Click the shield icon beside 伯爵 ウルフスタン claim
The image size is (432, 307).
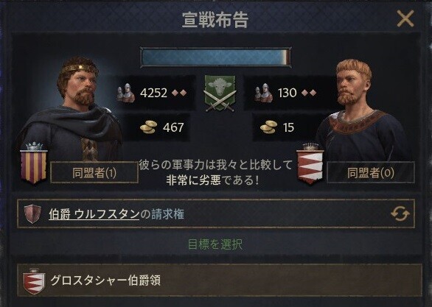tap(32, 214)
